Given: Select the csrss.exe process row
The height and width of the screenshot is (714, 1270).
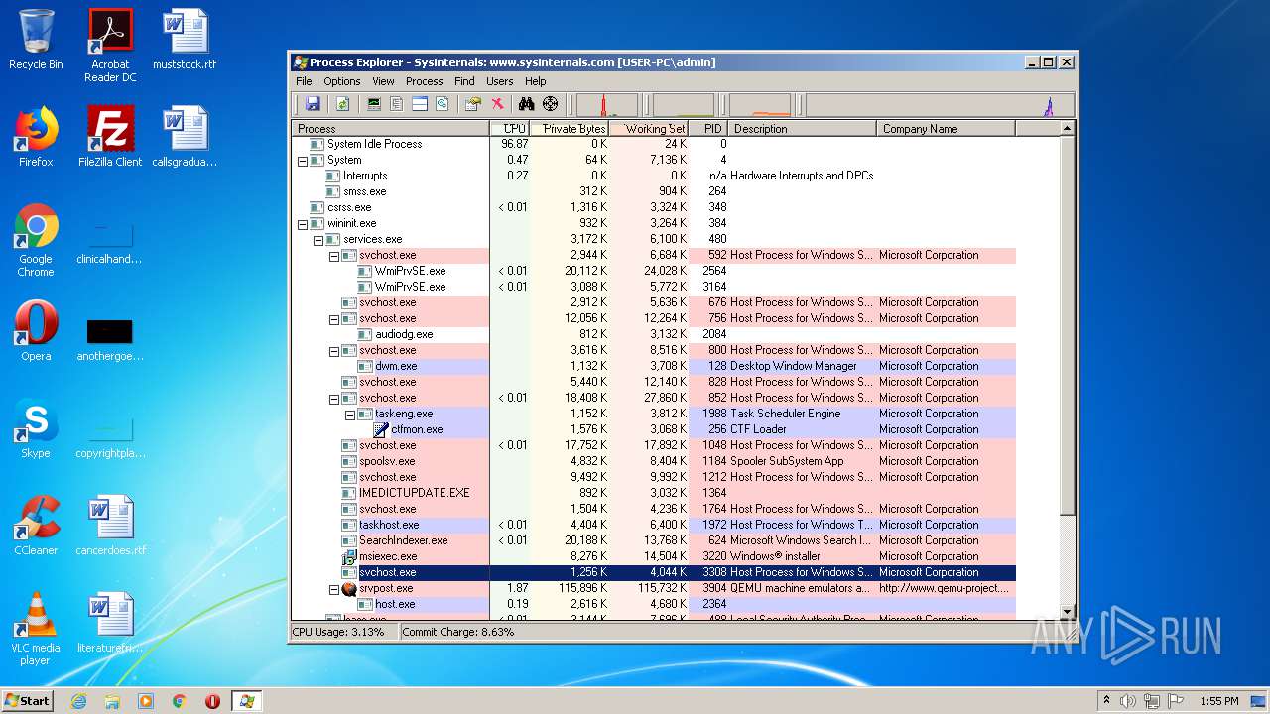Looking at the screenshot, I should [x=654, y=207].
